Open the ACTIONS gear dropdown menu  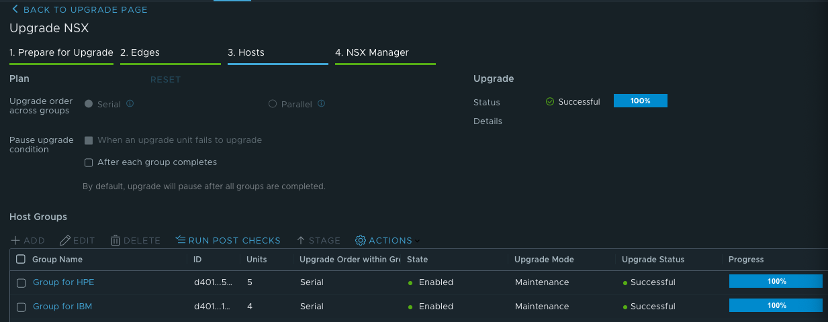387,240
